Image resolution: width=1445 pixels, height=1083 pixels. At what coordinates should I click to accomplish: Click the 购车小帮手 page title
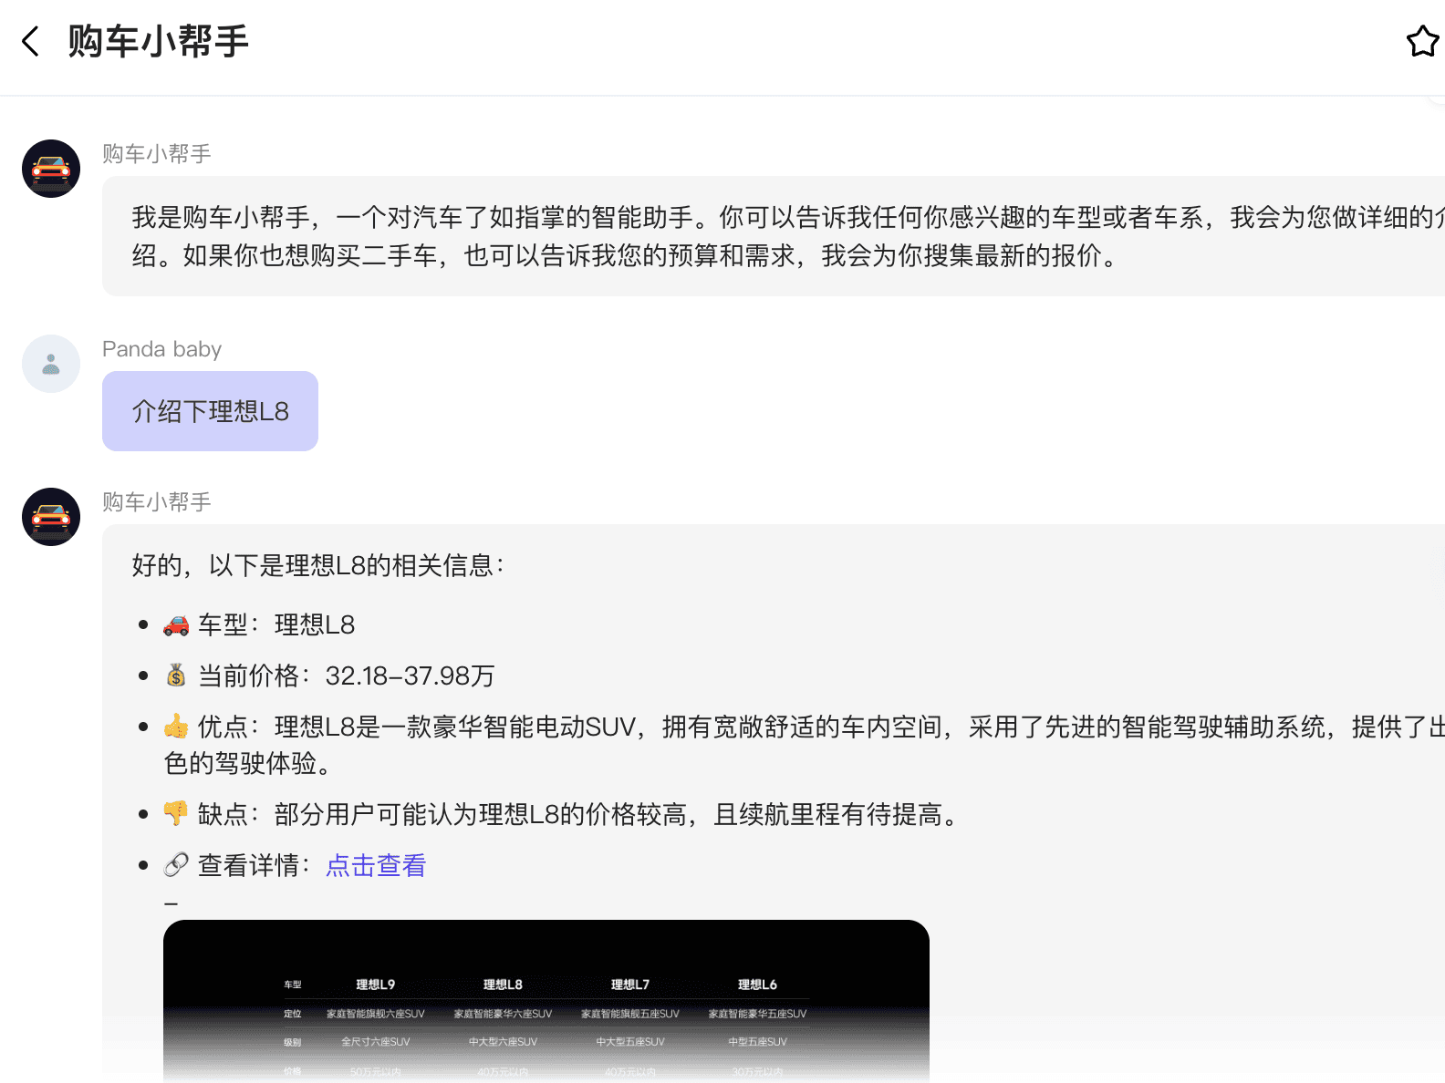point(158,42)
